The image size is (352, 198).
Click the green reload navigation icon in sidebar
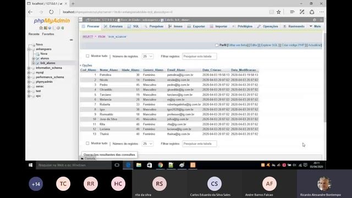[x=63, y=28]
